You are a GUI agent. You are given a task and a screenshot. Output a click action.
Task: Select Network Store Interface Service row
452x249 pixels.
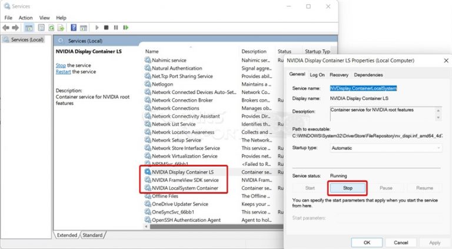pos(186,148)
